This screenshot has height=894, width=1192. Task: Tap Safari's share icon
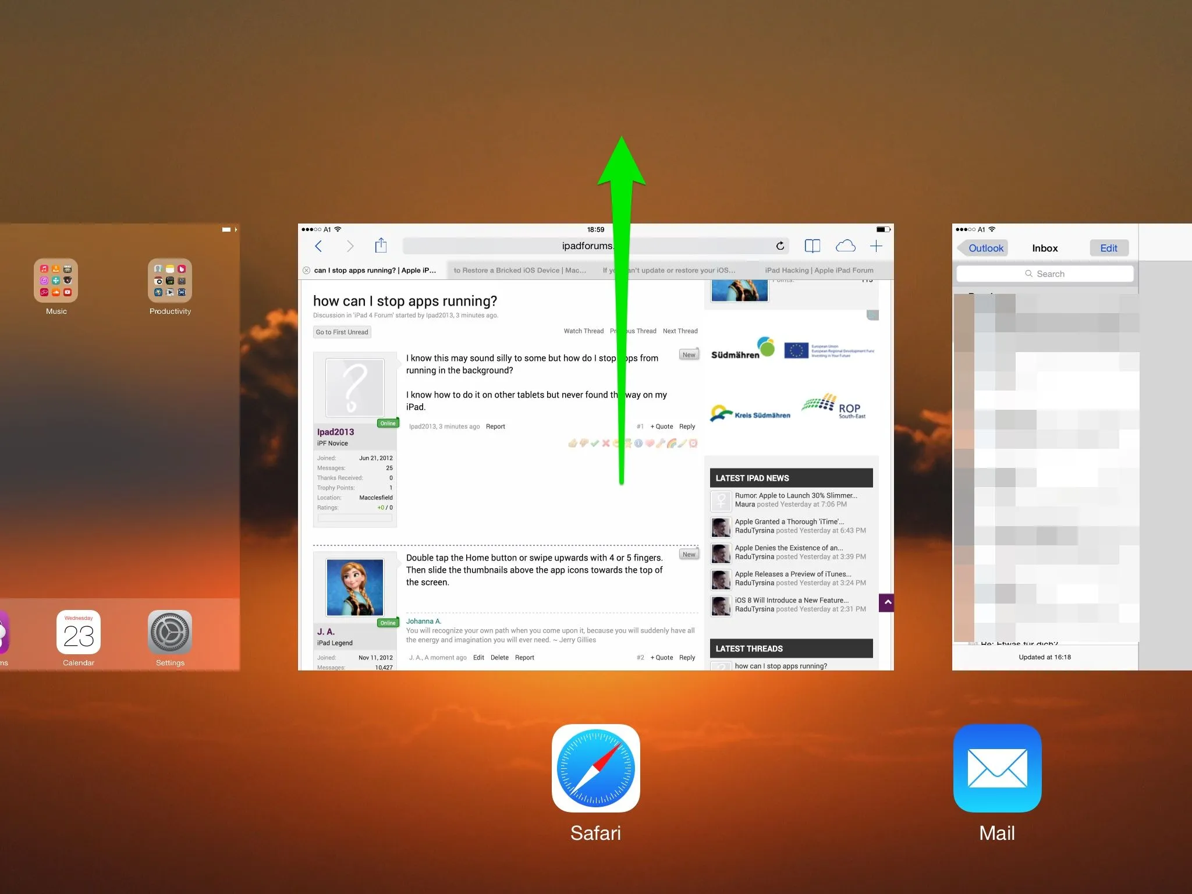pyautogui.click(x=381, y=246)
